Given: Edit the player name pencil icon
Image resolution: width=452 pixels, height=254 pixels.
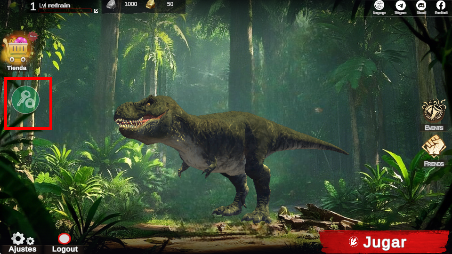Looking at the screenshot, I should click(x=96, y=11).
